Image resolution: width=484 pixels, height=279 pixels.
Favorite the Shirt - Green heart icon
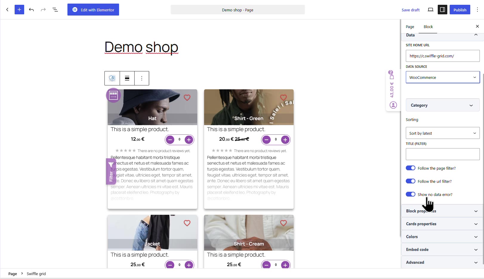[283, 98]
